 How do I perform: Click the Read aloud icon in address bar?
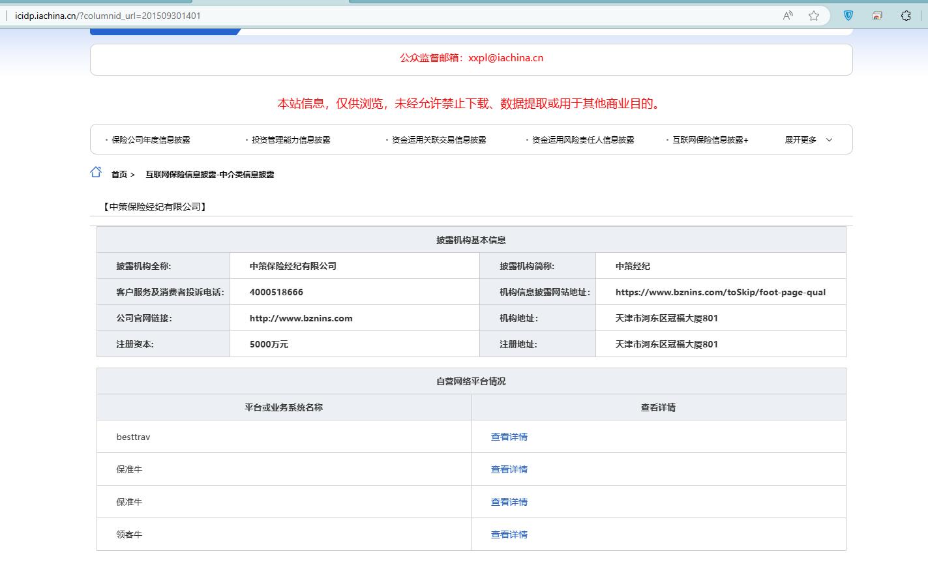click(788, 16)
